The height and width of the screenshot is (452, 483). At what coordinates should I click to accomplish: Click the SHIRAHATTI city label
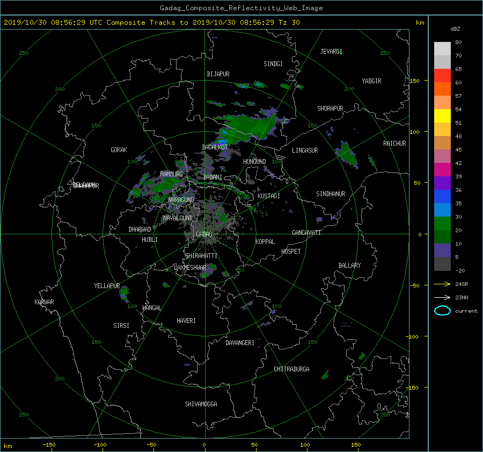[x=201, y=256]
